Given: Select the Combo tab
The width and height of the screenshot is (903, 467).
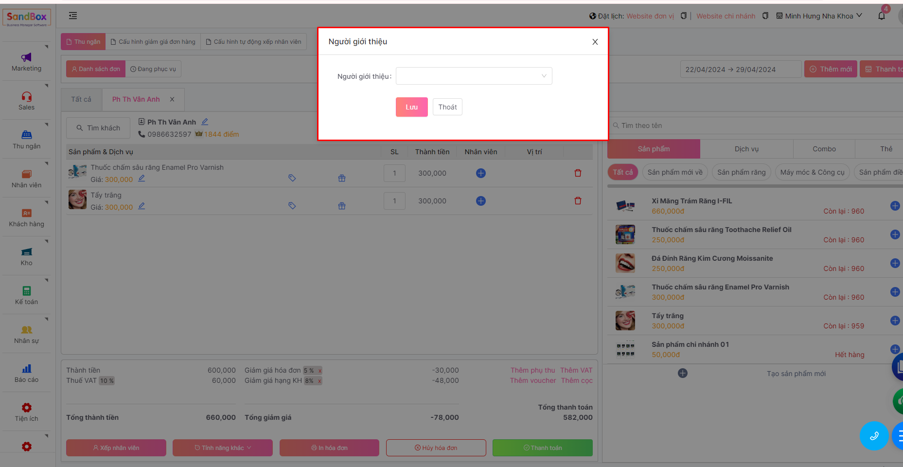Looking at the screenshot, I should (x=824, y=149).
